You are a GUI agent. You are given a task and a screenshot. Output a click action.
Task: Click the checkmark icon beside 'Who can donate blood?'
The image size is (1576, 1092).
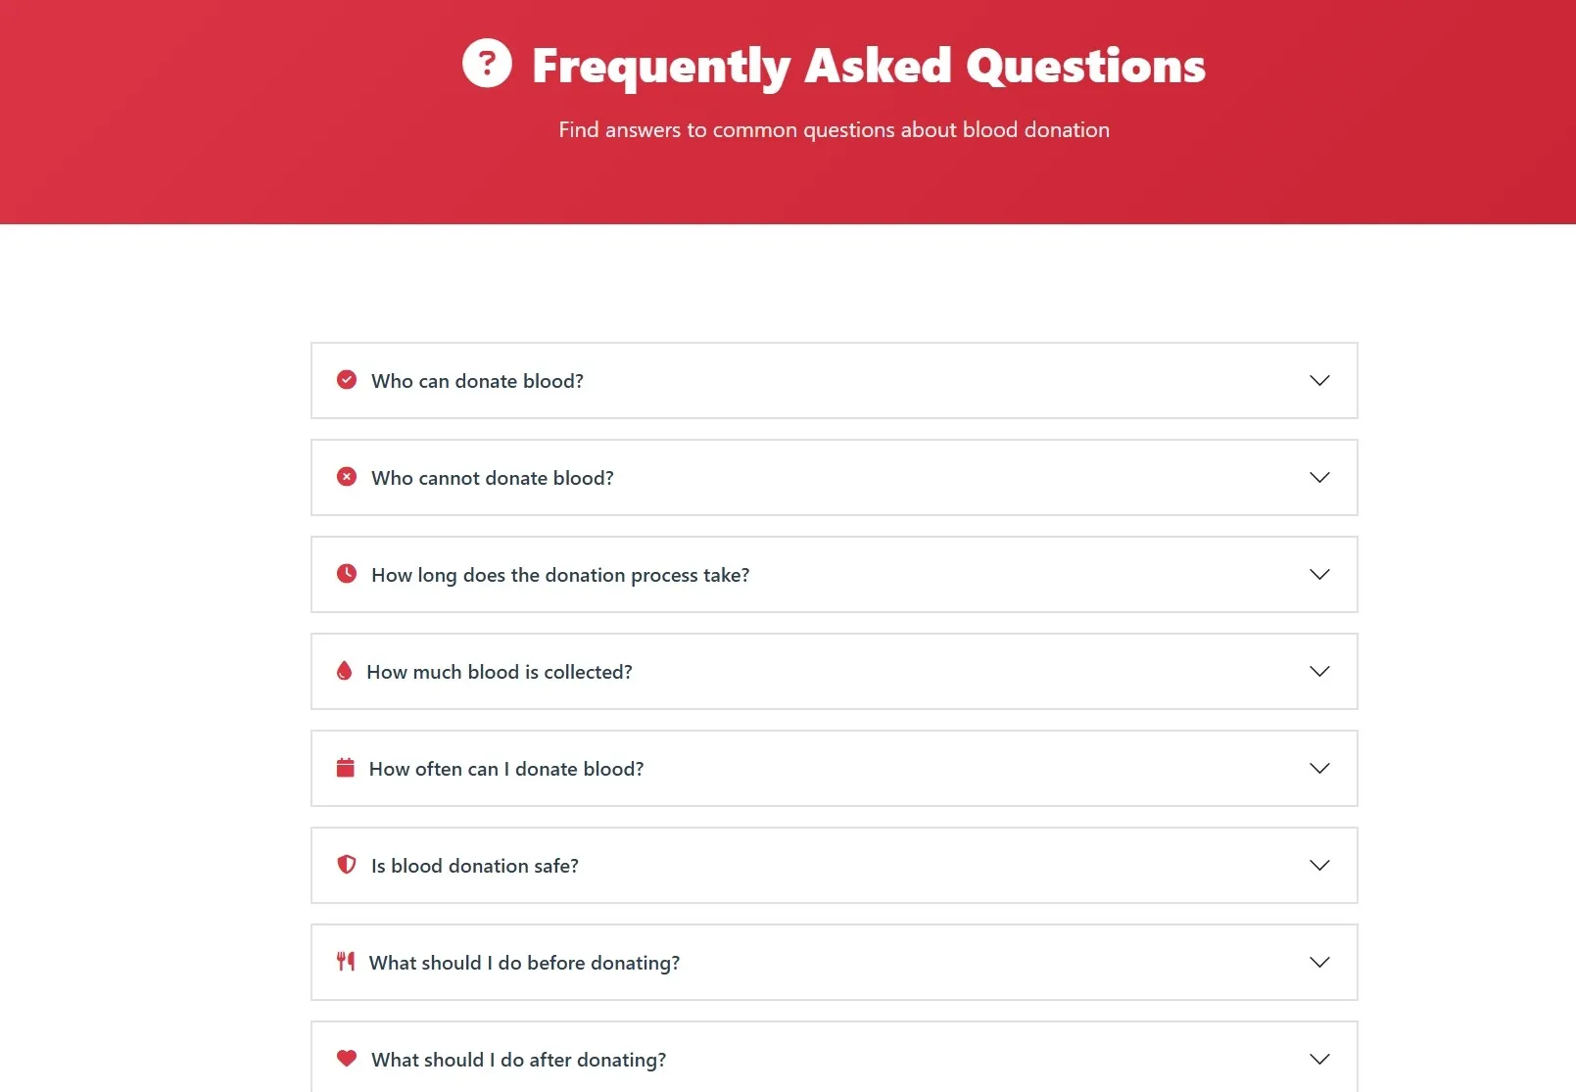[347, 380]
